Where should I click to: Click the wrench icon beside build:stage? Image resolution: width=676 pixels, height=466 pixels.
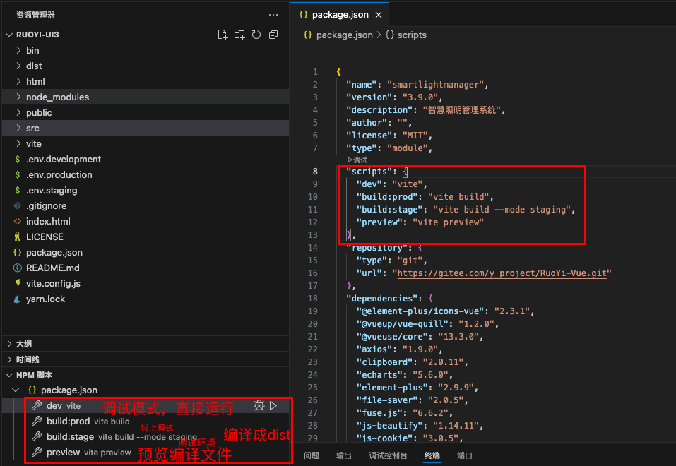tap(37, 436)
